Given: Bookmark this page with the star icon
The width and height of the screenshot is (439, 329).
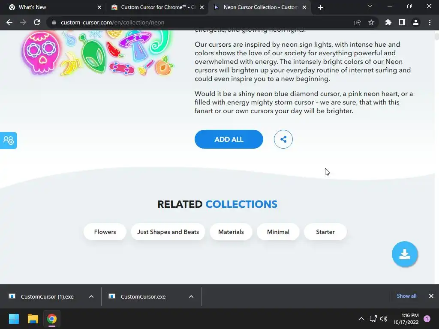Looking at the screenshot, I should point(371,22).
